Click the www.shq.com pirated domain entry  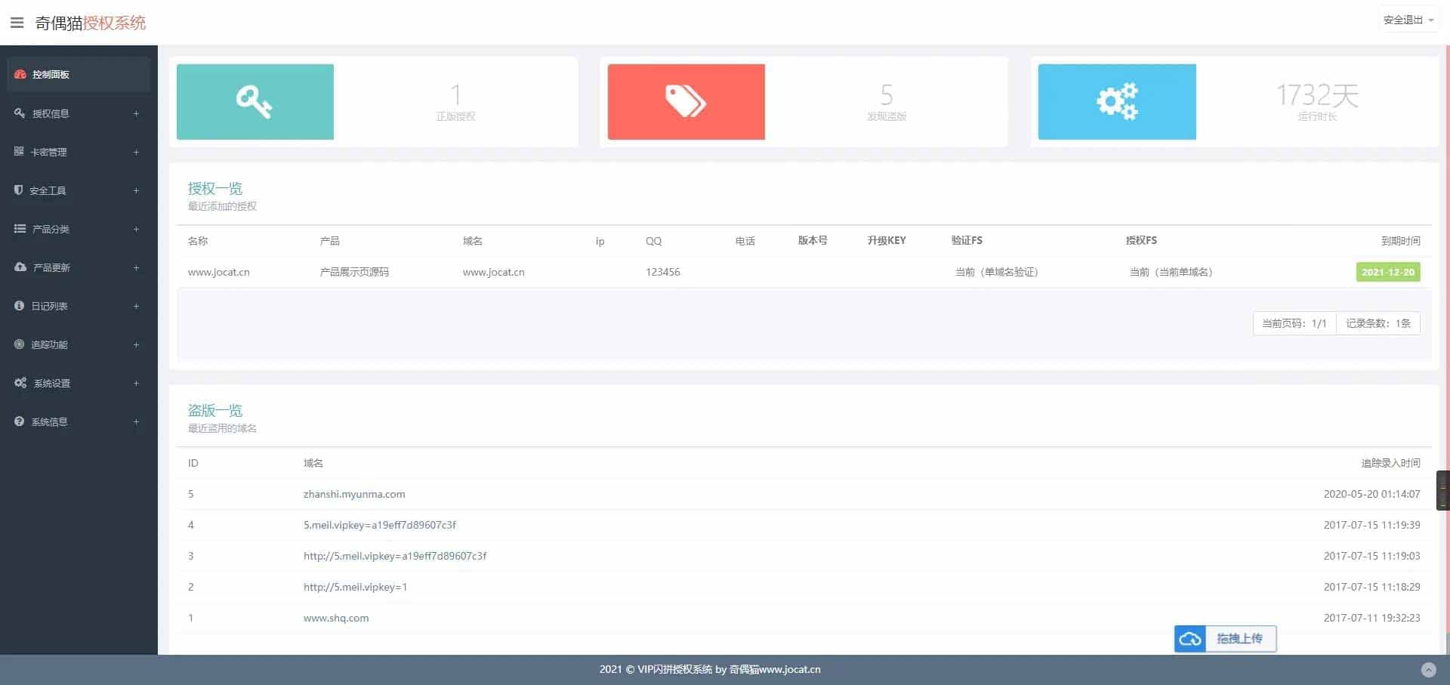point(336,618)
